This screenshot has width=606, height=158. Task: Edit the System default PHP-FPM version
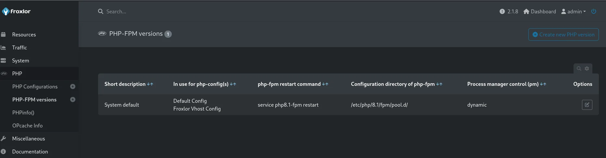tap(587, 105)
